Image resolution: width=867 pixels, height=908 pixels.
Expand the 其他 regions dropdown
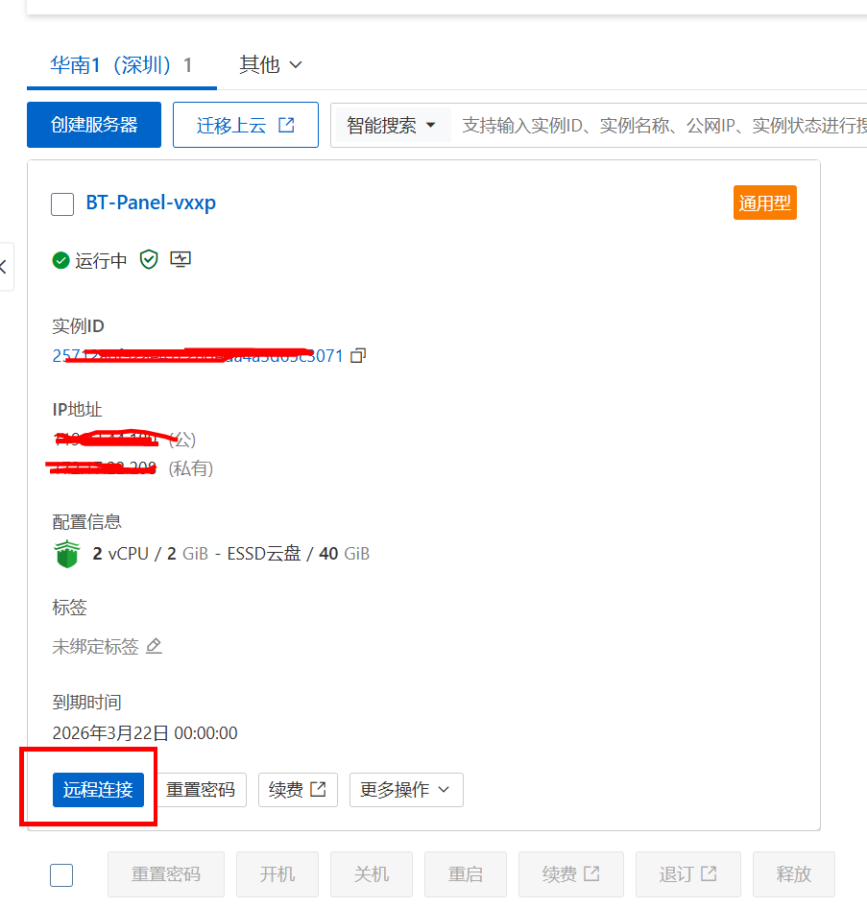point(271,64)
